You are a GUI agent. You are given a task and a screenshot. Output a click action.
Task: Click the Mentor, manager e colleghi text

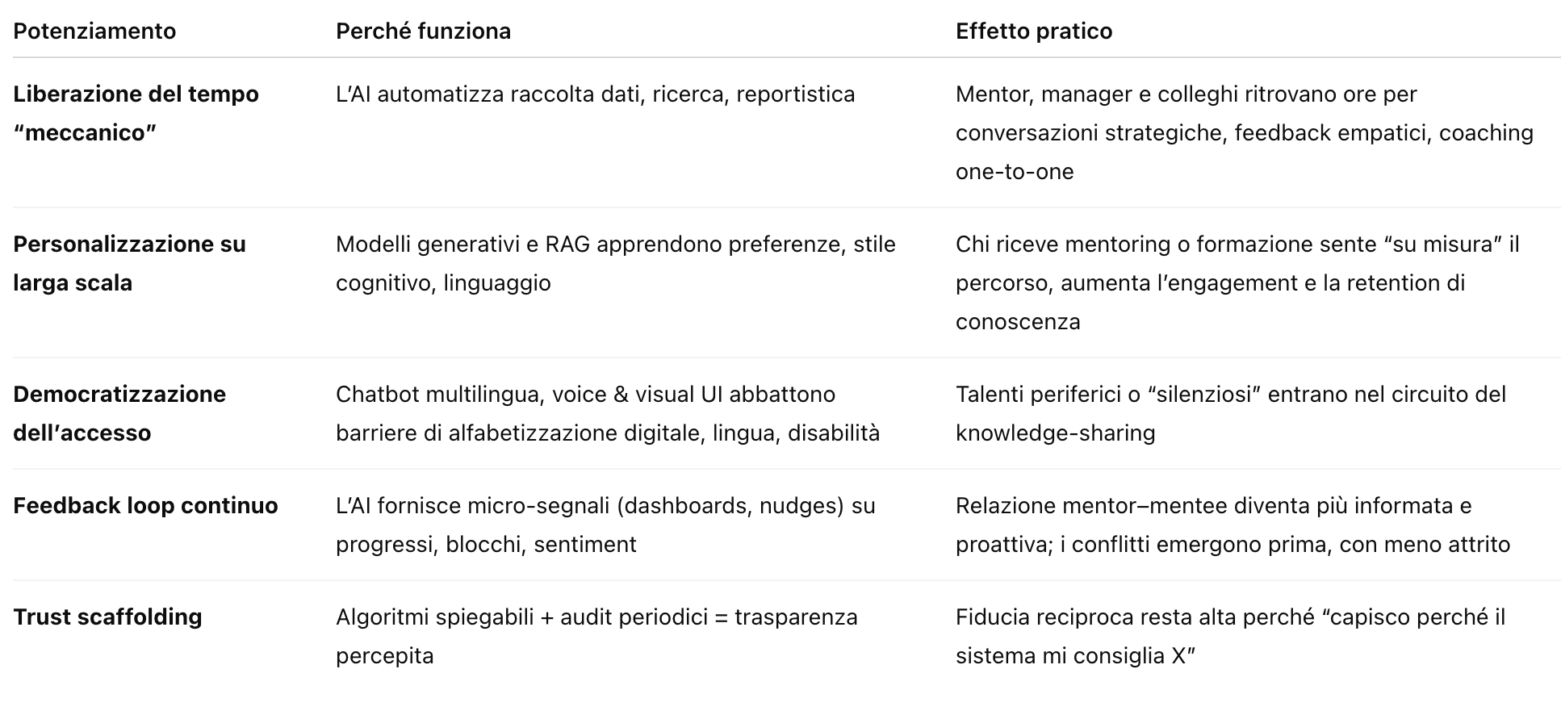pyautogui.click(x=1245, y=132)
